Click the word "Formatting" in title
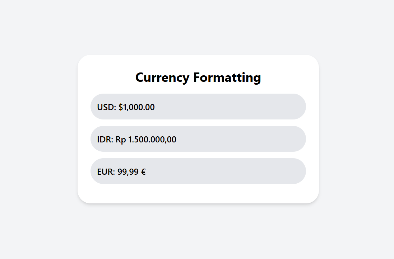This screenshot has height=259, width=394. (227, 77)
